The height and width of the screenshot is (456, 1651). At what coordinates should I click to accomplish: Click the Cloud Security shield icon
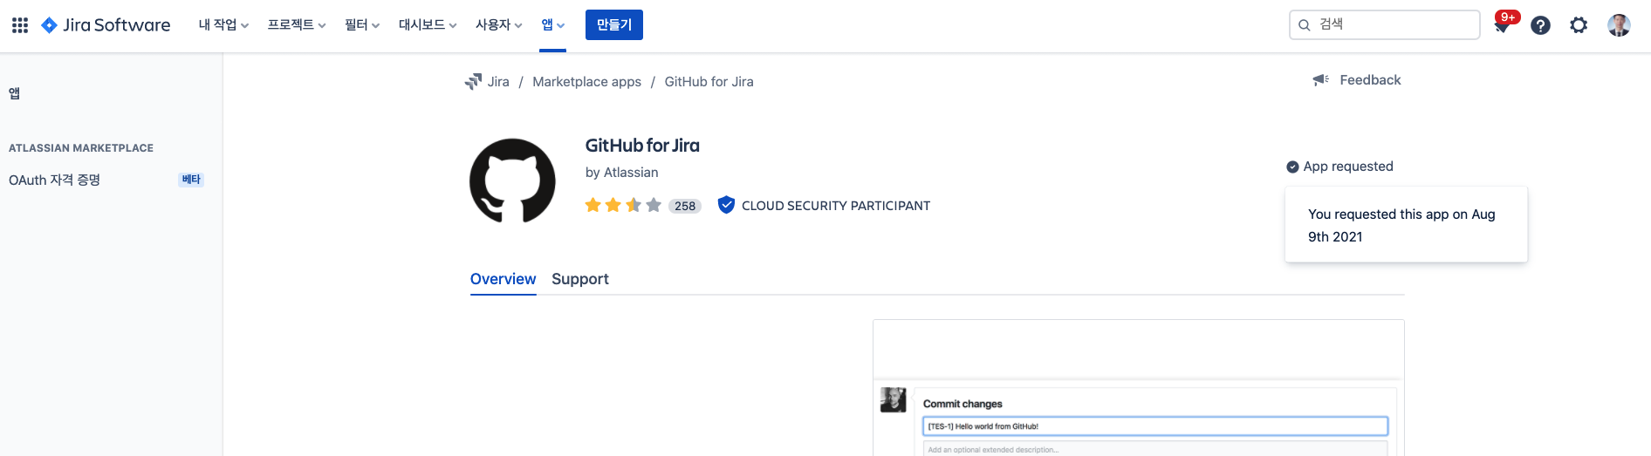tap(726, 205)
